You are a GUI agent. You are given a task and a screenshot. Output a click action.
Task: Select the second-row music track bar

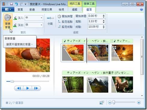97,73
